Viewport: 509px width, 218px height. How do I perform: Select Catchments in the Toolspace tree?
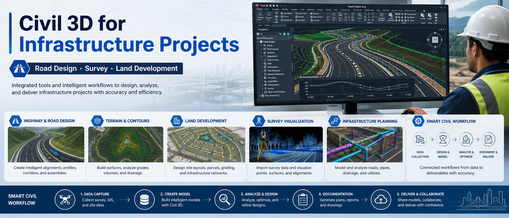point(273,67)
